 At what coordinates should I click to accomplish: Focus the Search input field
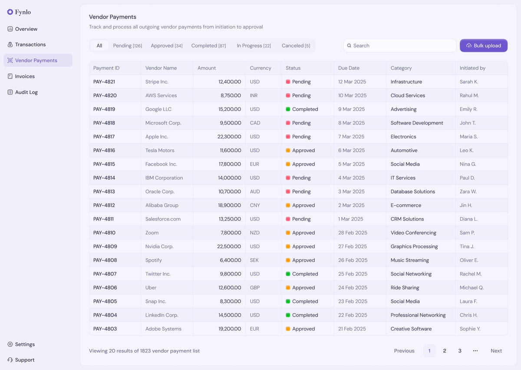[x=400, y=46]
